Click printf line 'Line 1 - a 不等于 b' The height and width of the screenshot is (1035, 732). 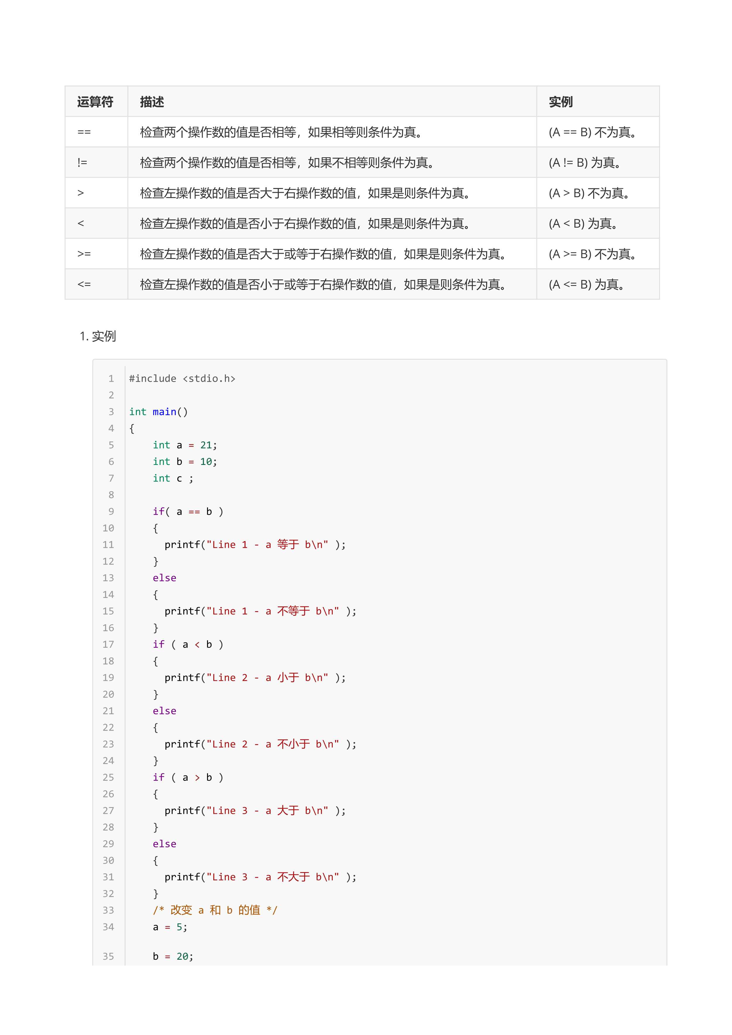[260, 611]
